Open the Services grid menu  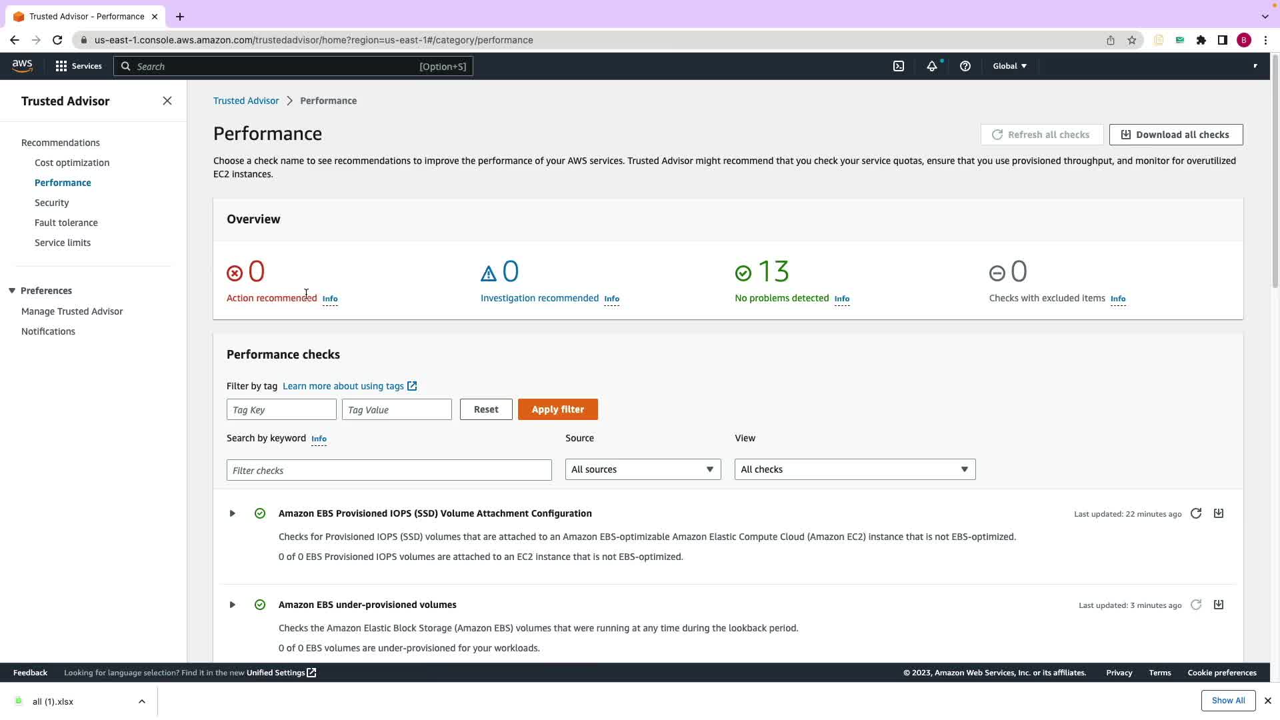tap(79, 66)
